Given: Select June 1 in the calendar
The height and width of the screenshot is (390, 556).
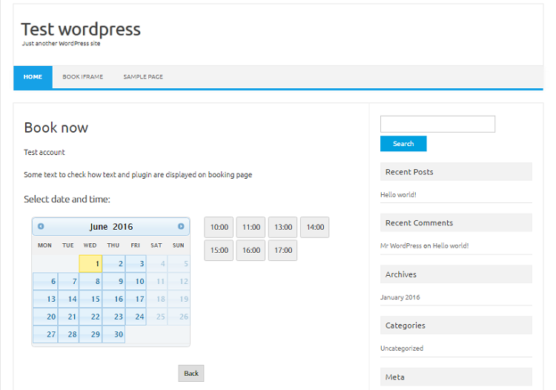Looking at the screenshot, I should [90, 263].
